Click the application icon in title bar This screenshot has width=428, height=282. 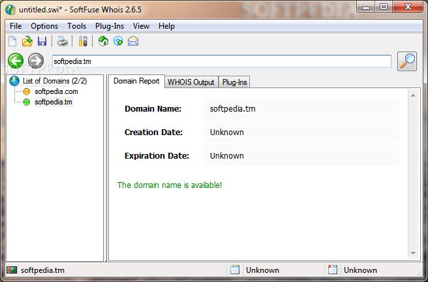coord(10,10)
